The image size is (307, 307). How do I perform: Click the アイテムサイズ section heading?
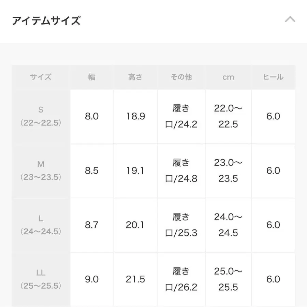[46, 21]
